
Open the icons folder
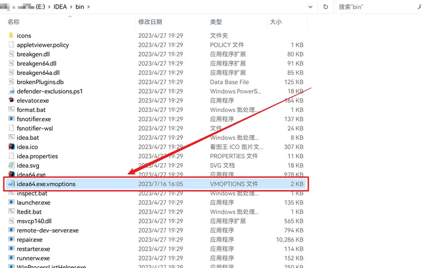pyautogui.click(x=12, y=36)
